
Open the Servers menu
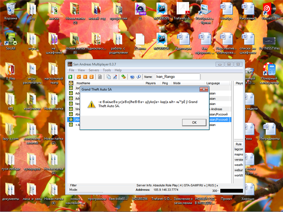(x=94, y=70)
